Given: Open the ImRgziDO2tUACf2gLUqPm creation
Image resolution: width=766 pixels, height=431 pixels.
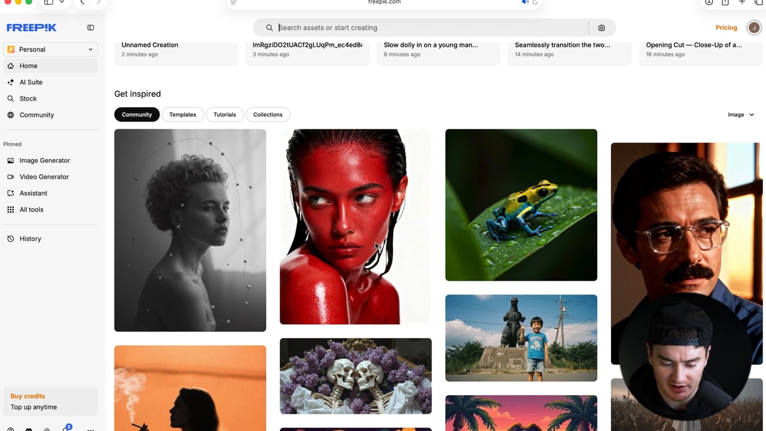Looking at the screenshot, I should (307, 53).
